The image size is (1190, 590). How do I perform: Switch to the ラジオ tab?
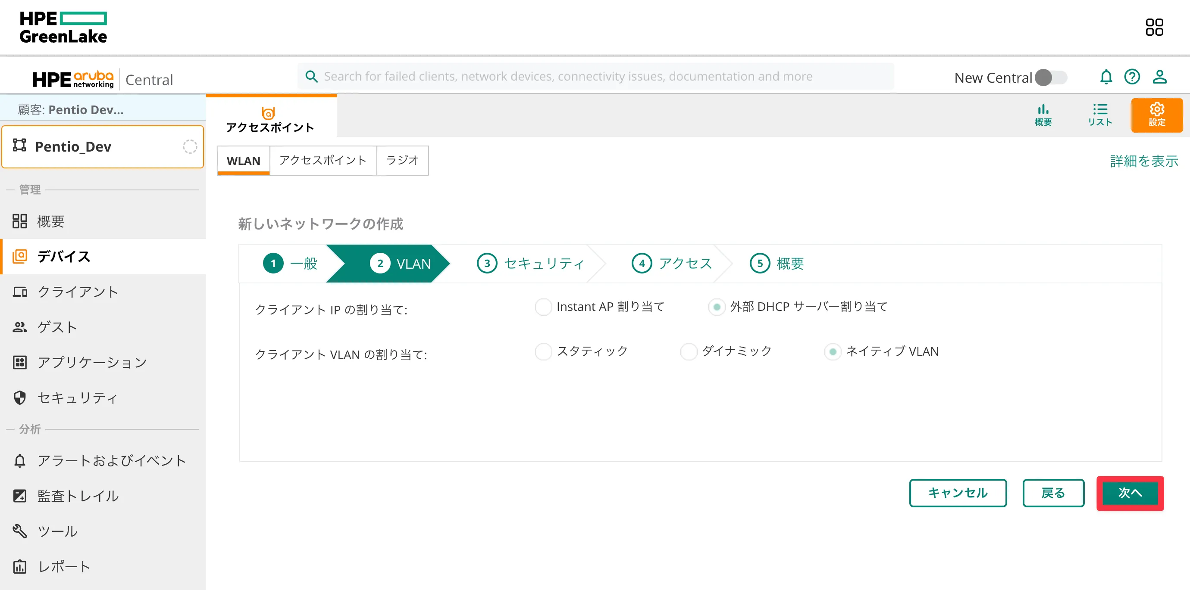click(402, 161)
